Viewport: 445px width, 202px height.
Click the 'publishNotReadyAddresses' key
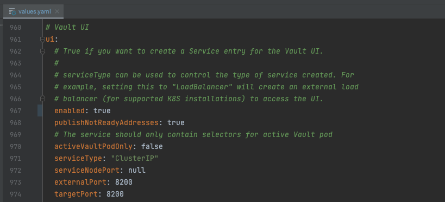coord(106,122)
